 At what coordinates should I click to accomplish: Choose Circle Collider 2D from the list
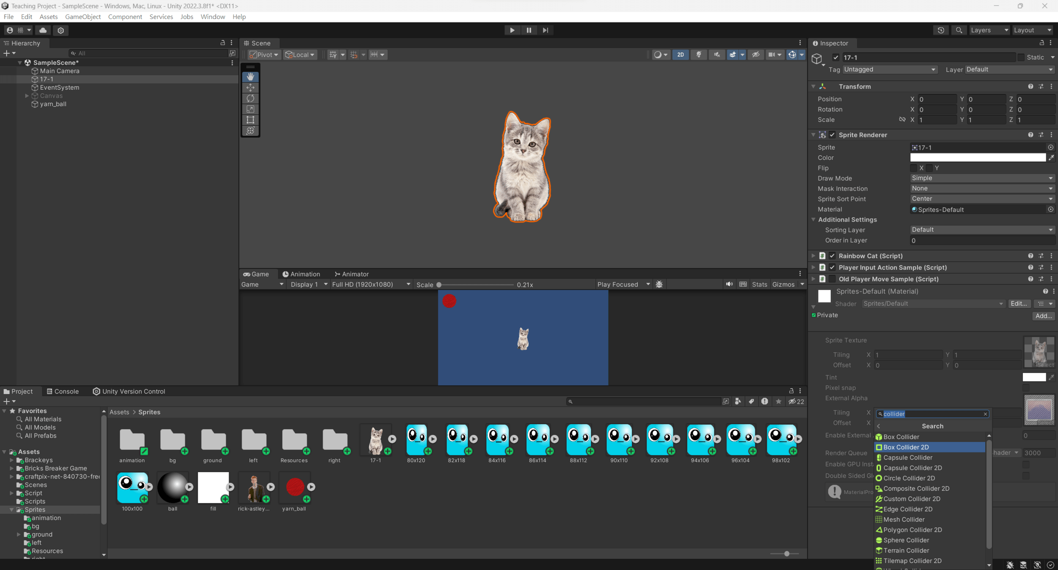pyautogui.click(x=909, y=478)
